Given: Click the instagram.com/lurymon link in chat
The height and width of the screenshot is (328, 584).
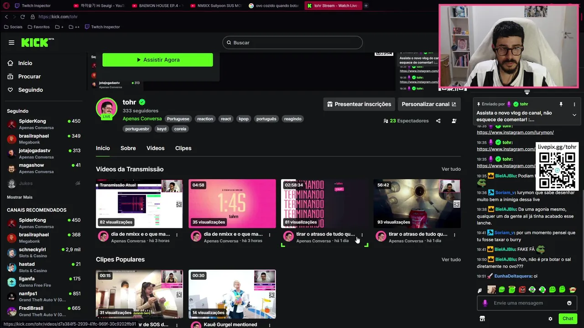Looking at the screenshot, I should [x=515, y=133].
